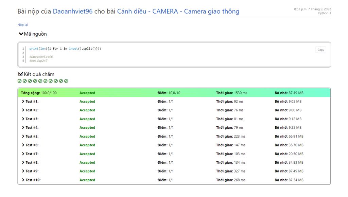
Task: Click the chevron icon of Test #3
Action: (23, 119)
